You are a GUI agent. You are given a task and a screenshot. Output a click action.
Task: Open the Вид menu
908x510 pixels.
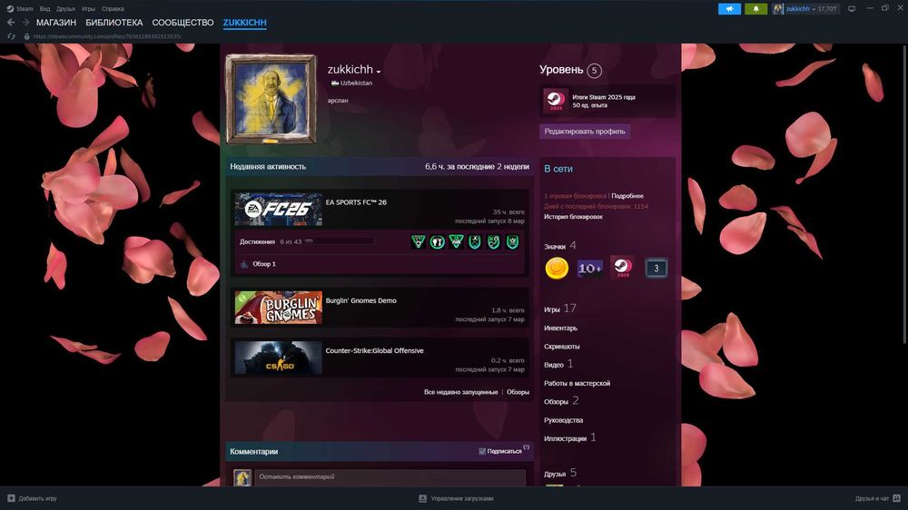44,9
